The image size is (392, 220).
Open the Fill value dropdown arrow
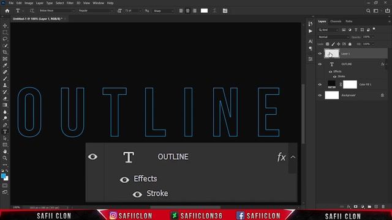coord(373,44)
